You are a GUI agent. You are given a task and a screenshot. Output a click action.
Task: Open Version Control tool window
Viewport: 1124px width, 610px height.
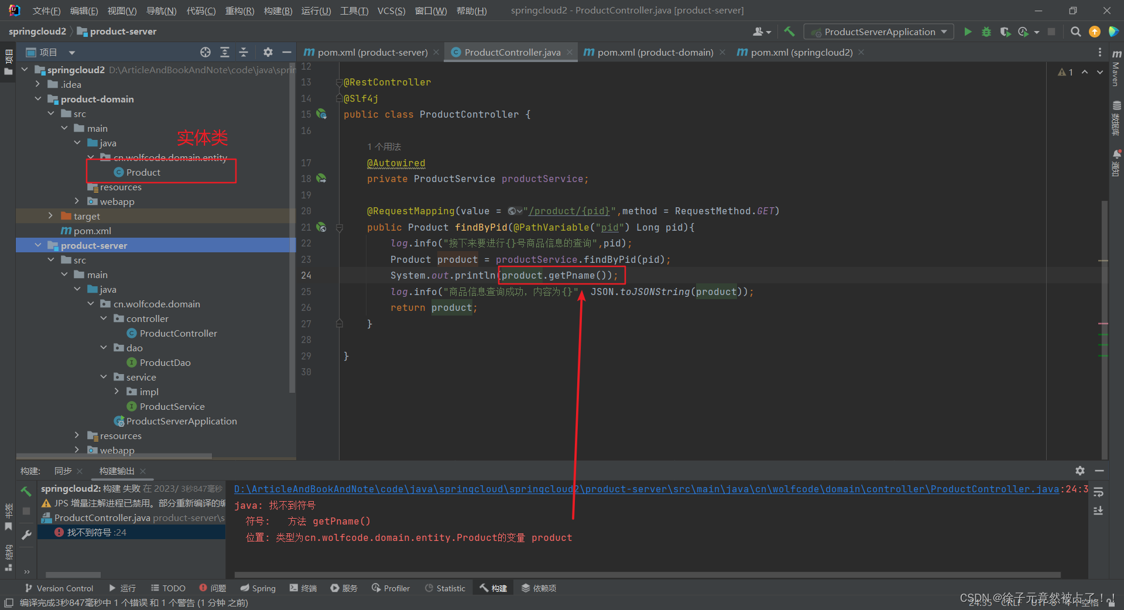(59, 588)
